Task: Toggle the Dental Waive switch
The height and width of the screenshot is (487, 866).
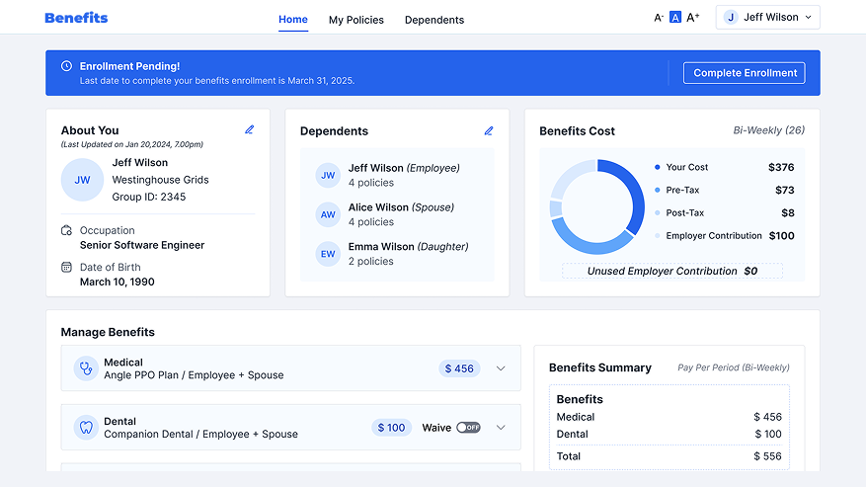Action: (468, 428)
